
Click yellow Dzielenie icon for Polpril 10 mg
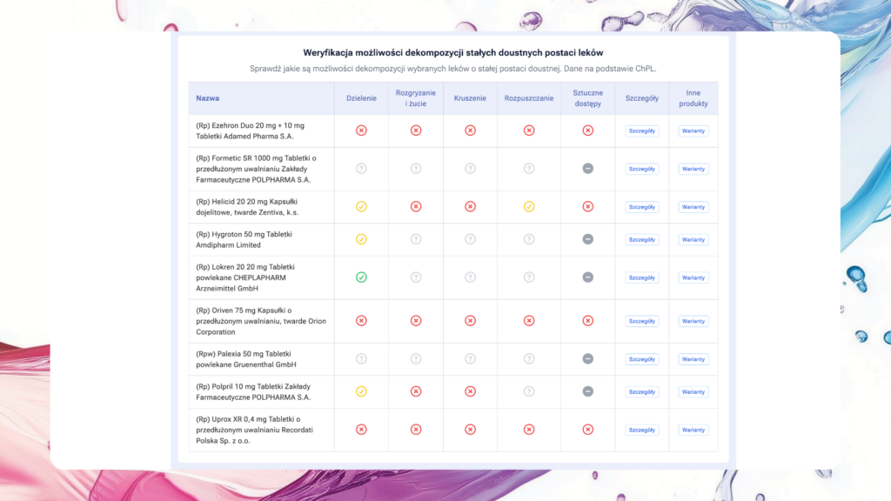coord(361,391)
